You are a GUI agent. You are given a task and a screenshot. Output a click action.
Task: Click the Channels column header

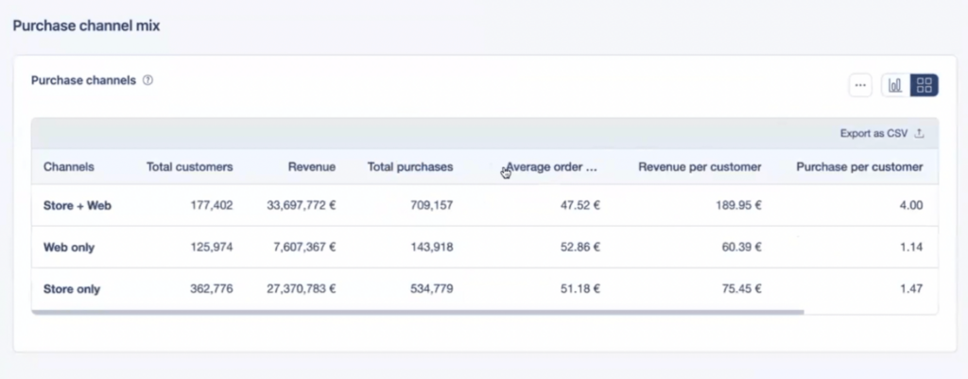coord(69,167)
